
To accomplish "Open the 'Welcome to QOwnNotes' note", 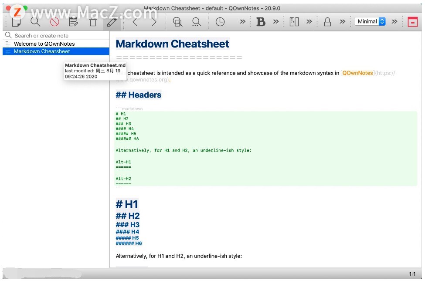I will click(56, 44).
